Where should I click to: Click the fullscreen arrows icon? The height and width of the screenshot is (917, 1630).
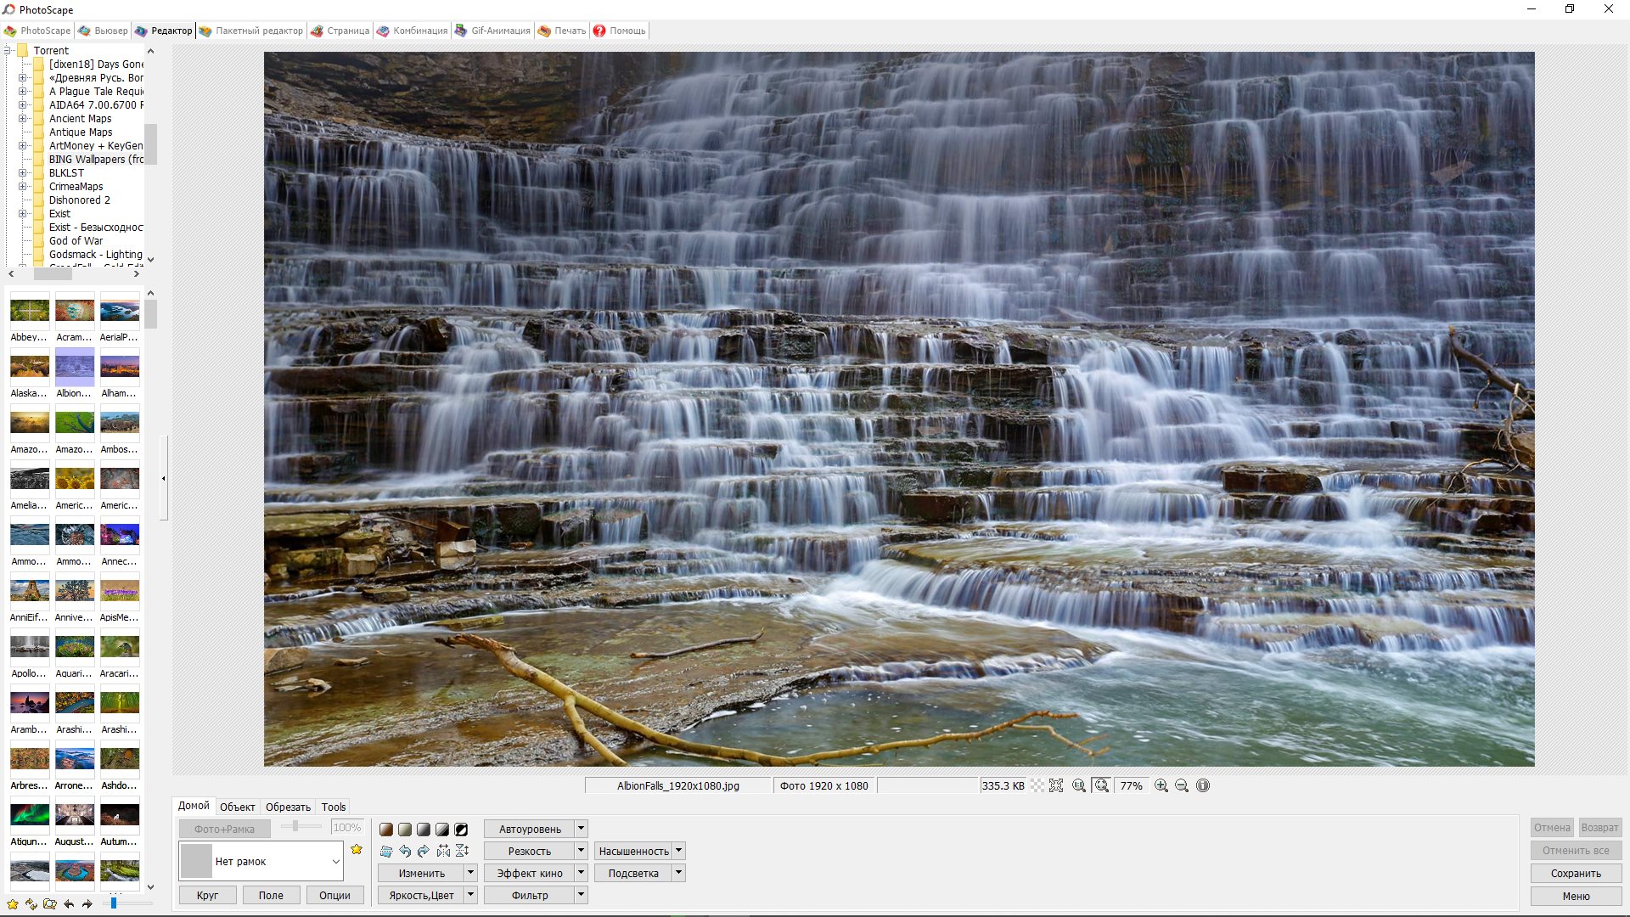point(1056,786)
